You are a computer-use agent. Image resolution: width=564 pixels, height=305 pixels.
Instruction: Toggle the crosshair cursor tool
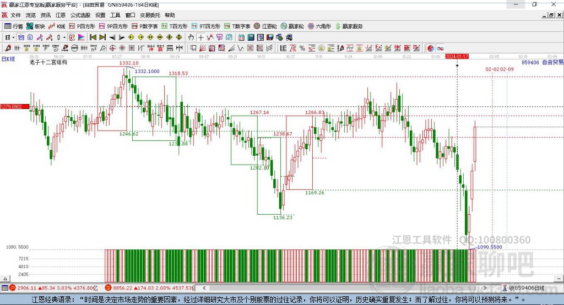[x=200, y=37]
